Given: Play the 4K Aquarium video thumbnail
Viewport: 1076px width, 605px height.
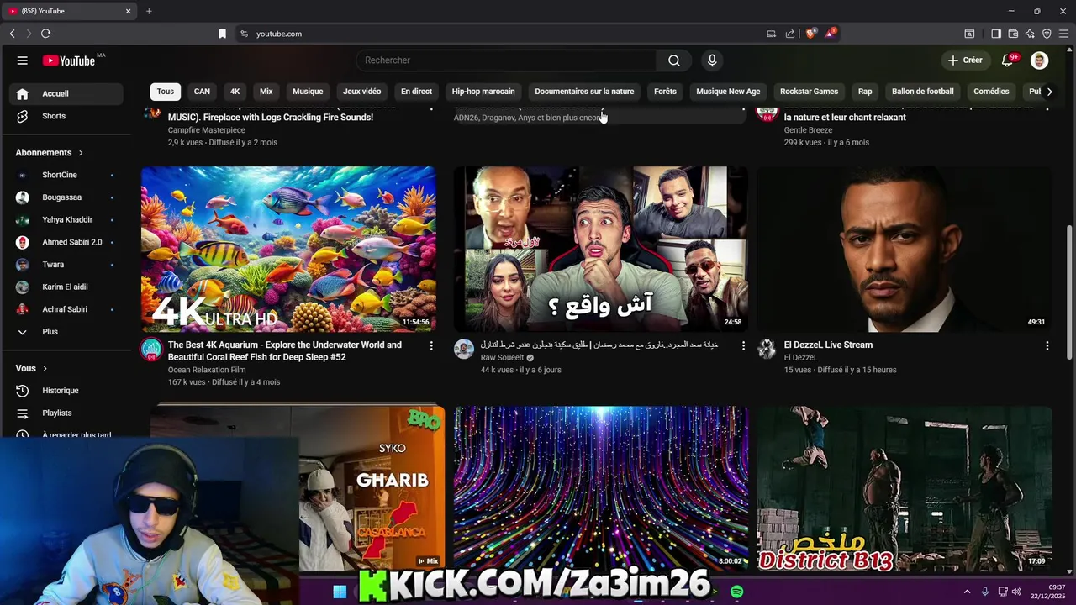Looking at the screenshot, I should point(288,249).
